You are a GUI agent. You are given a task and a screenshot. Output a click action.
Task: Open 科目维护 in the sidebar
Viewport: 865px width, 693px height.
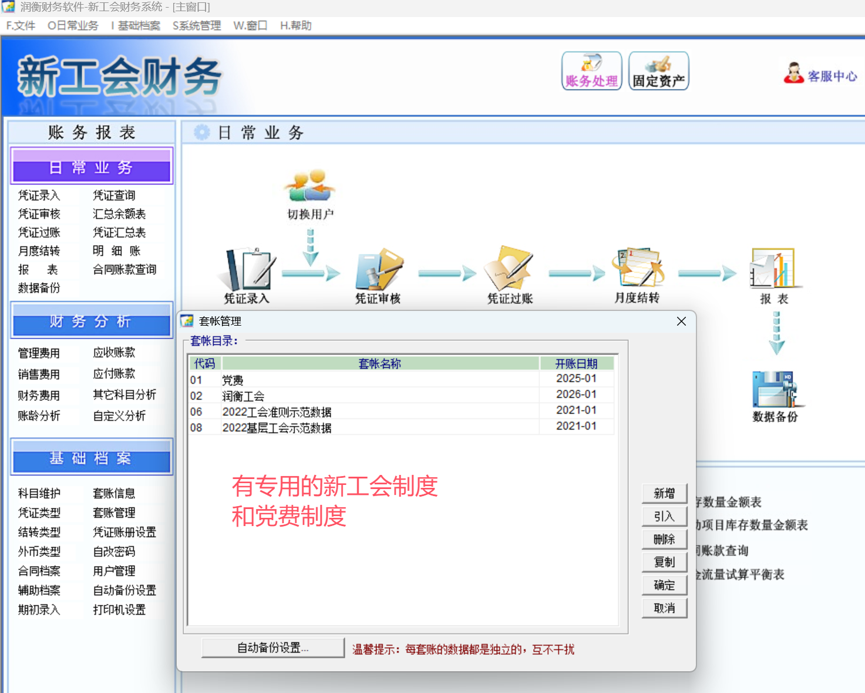coord(39,494)
